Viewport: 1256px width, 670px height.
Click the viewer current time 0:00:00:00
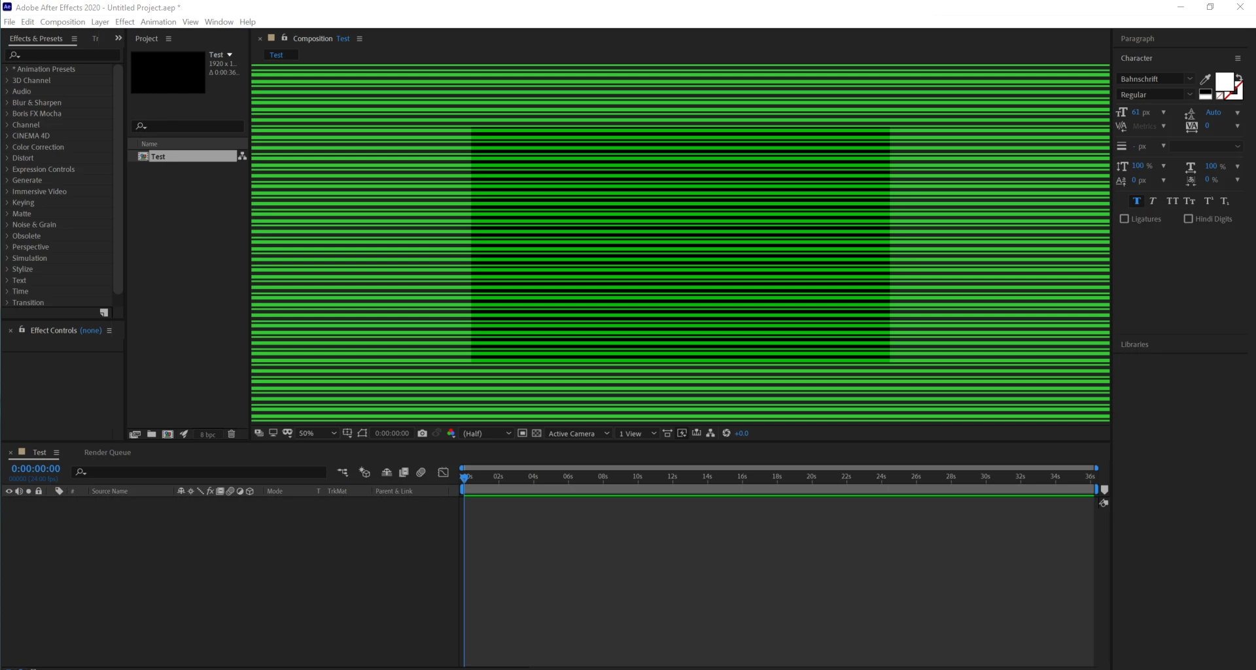point(392,433)
